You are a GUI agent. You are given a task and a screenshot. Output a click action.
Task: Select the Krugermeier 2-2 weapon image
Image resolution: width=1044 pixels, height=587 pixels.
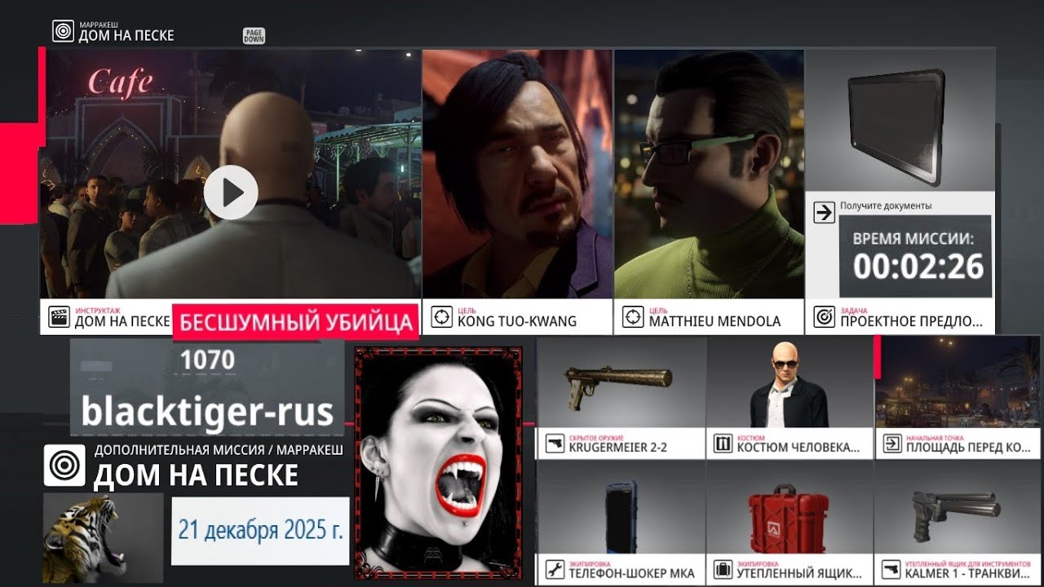(621, 382)
